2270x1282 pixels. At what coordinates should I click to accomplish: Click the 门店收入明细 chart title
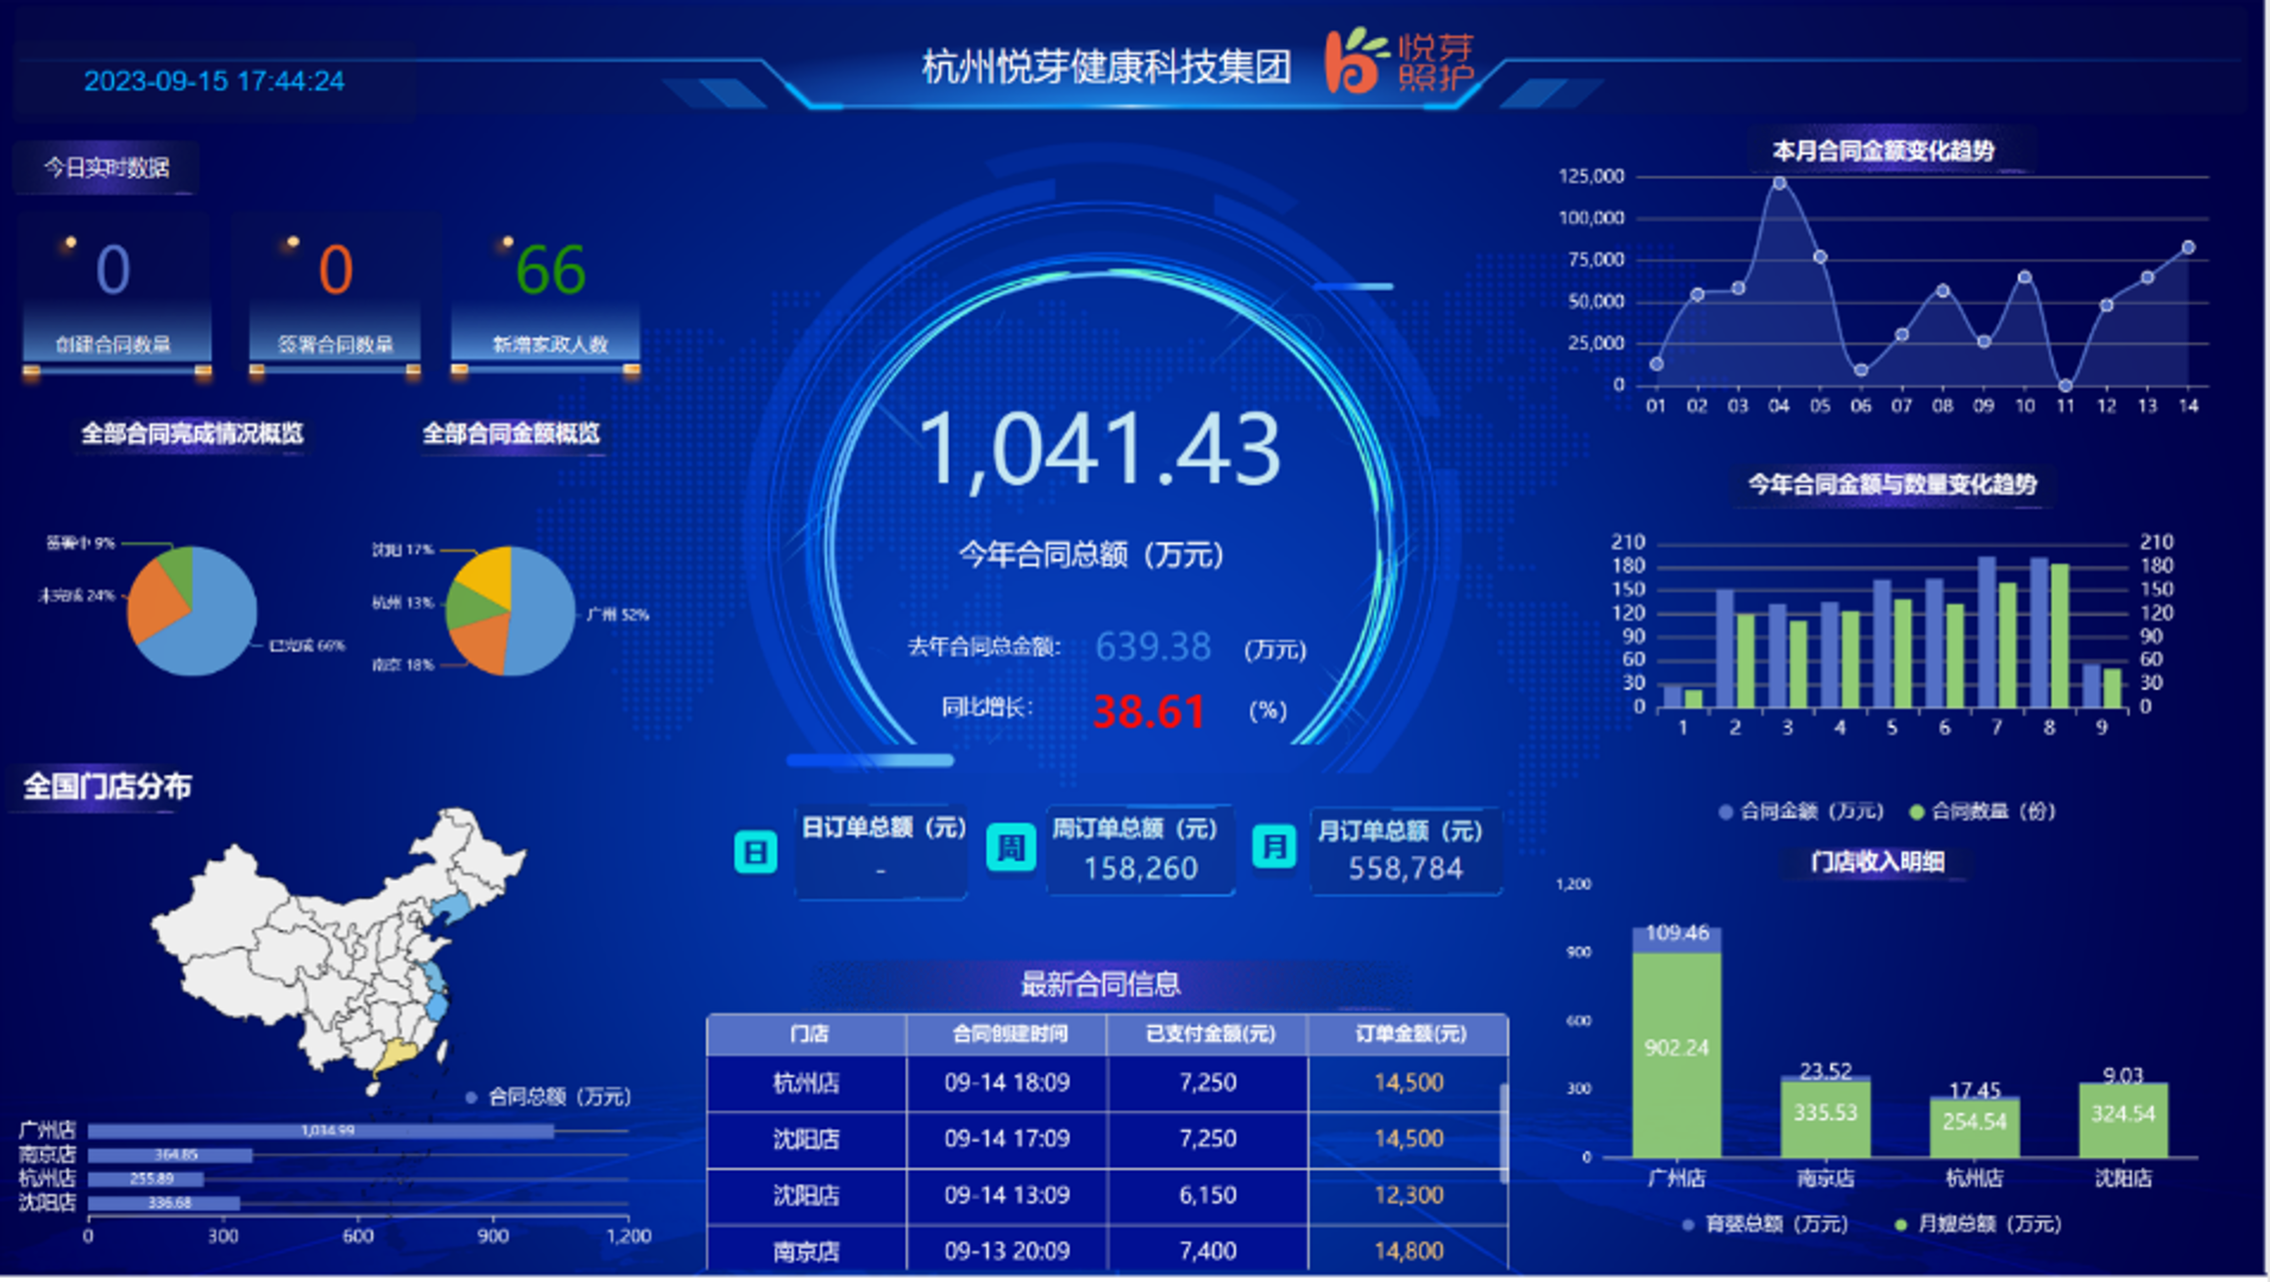(x=1877, y=862)
